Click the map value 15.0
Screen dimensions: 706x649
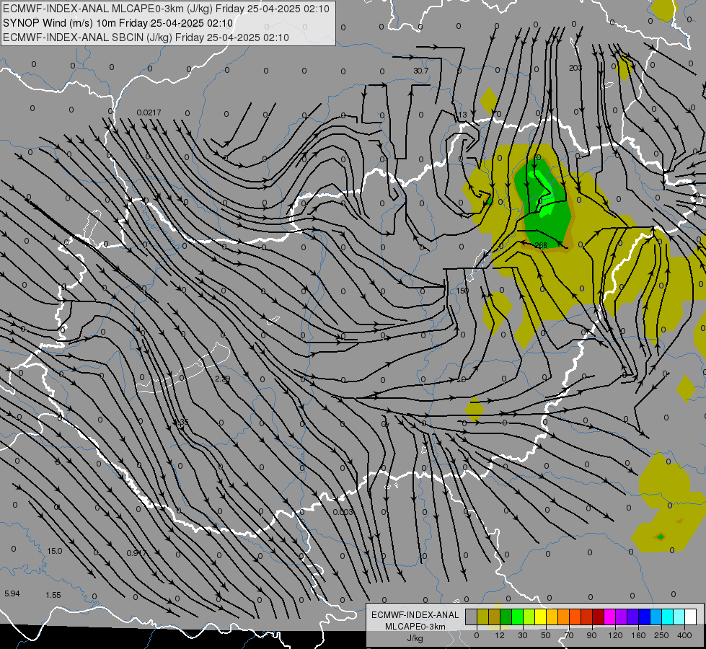pyautogui.click(x=55, y=551)
